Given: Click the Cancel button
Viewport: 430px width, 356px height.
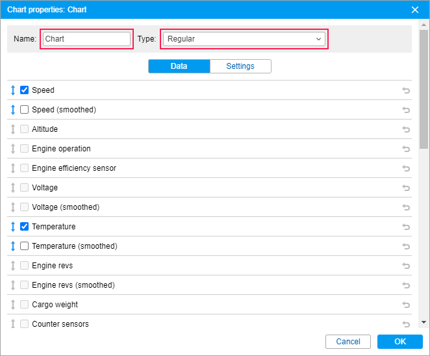Looking at the screenshot, I should point(348,342).
